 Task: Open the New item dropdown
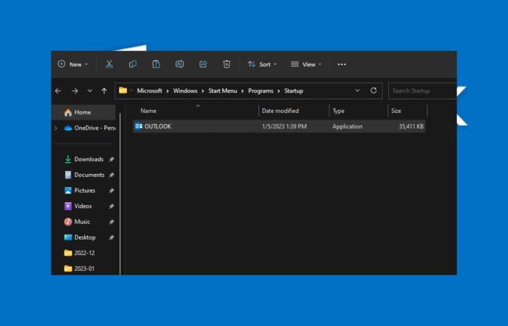pyautogui.click(x=73, y=64)
